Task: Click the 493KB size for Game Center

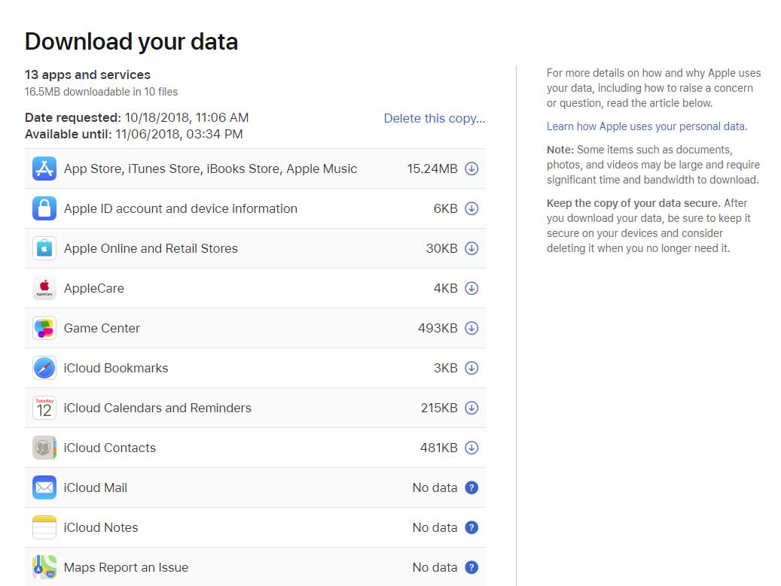Action: coord(438,328)
